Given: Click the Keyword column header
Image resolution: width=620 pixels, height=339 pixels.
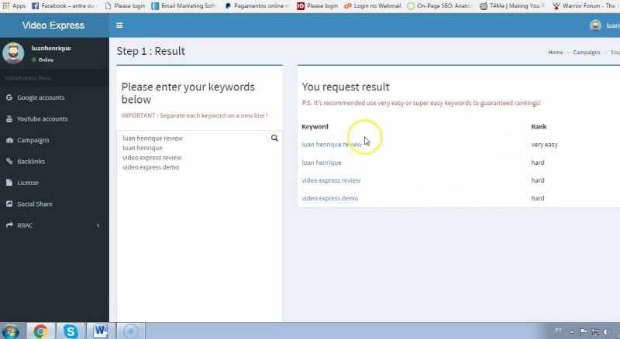Looking at the screenshot, I should point(315,126).
